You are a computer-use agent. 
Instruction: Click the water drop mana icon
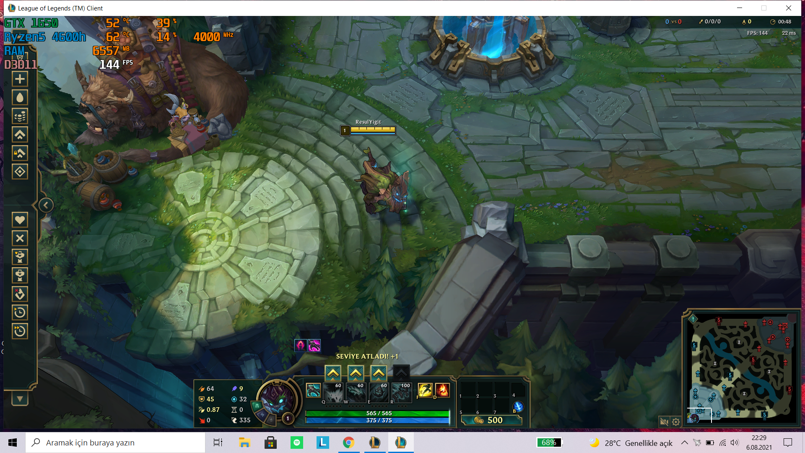pyautogui.click(x=20, y=98)
